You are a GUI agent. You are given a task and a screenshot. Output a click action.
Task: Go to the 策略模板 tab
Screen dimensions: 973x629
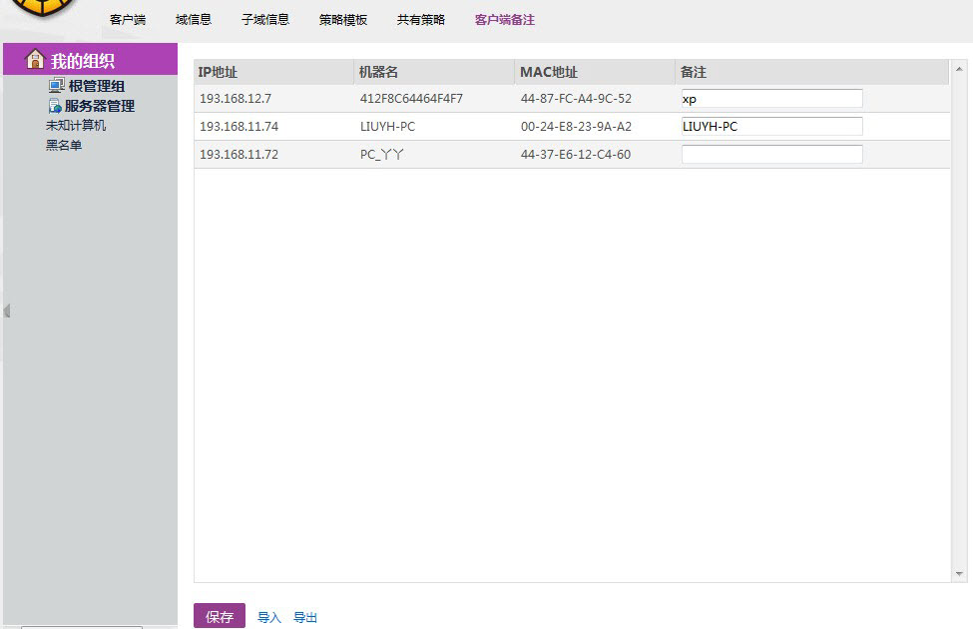click(343, 20)
